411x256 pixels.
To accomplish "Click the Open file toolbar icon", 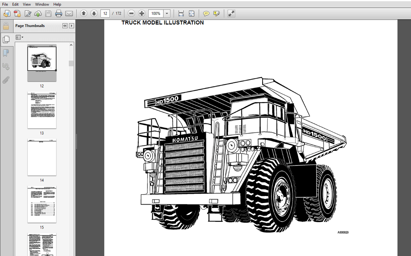I will coord(7,14).
